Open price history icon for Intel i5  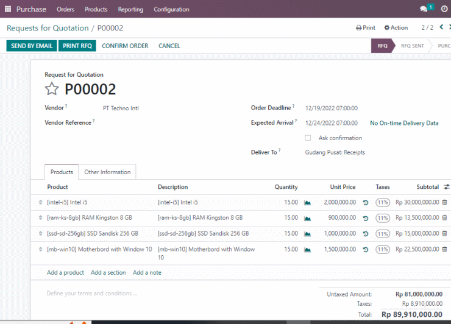click(x=366, y=203)
